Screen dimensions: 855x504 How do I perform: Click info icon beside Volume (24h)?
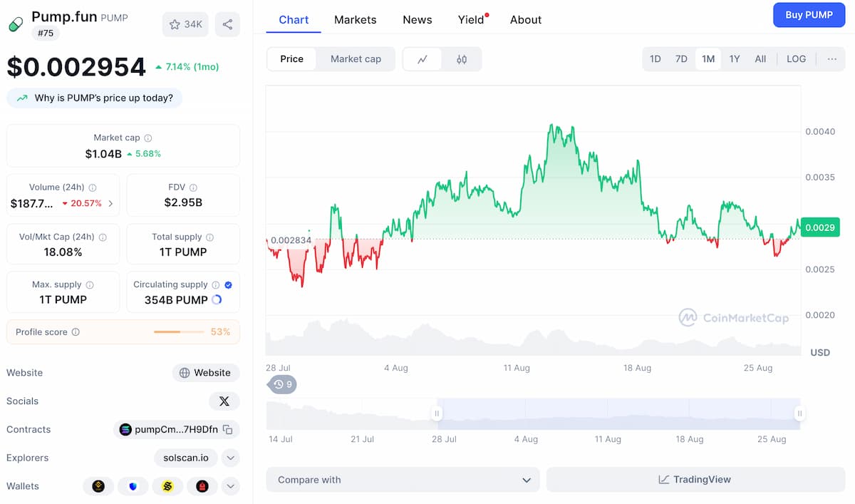click(x=93, y=187)
